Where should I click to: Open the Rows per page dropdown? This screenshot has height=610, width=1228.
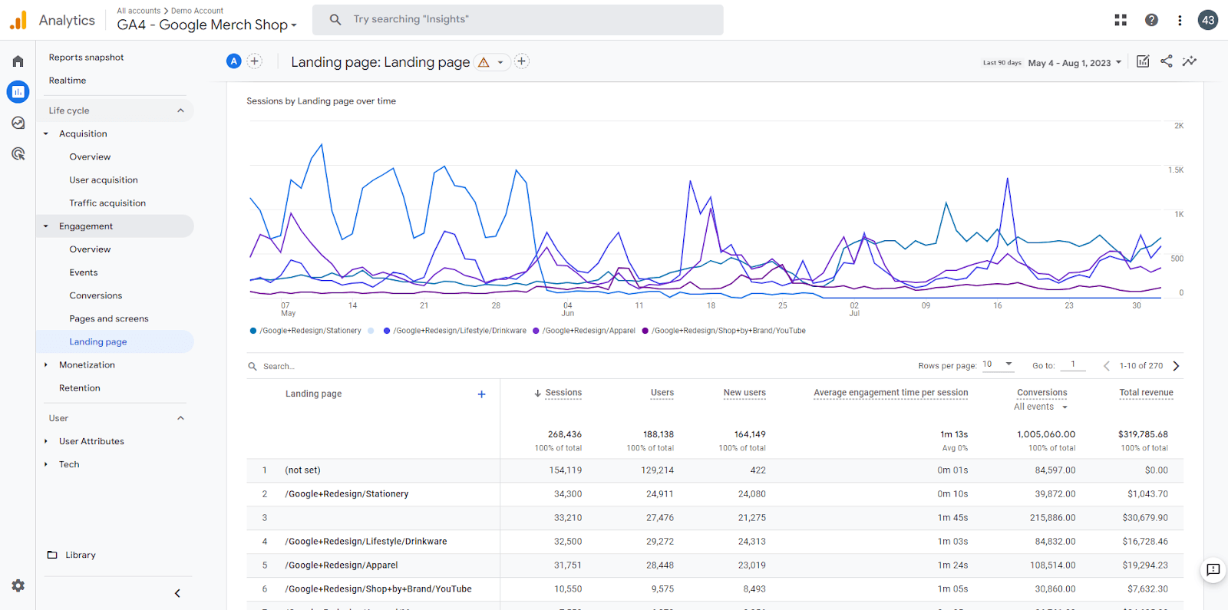click(x=998, y=364)
